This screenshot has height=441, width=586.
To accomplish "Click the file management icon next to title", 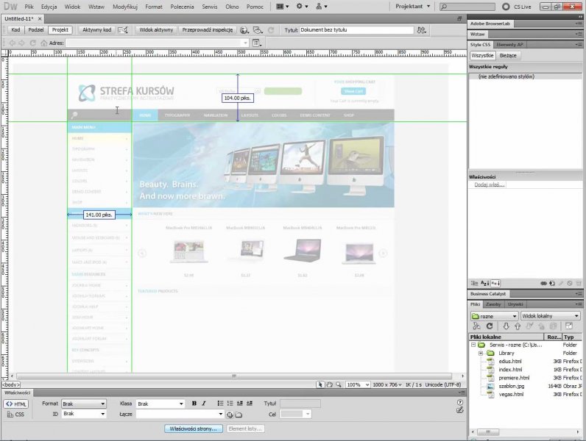I will click(x=420, y=31).
